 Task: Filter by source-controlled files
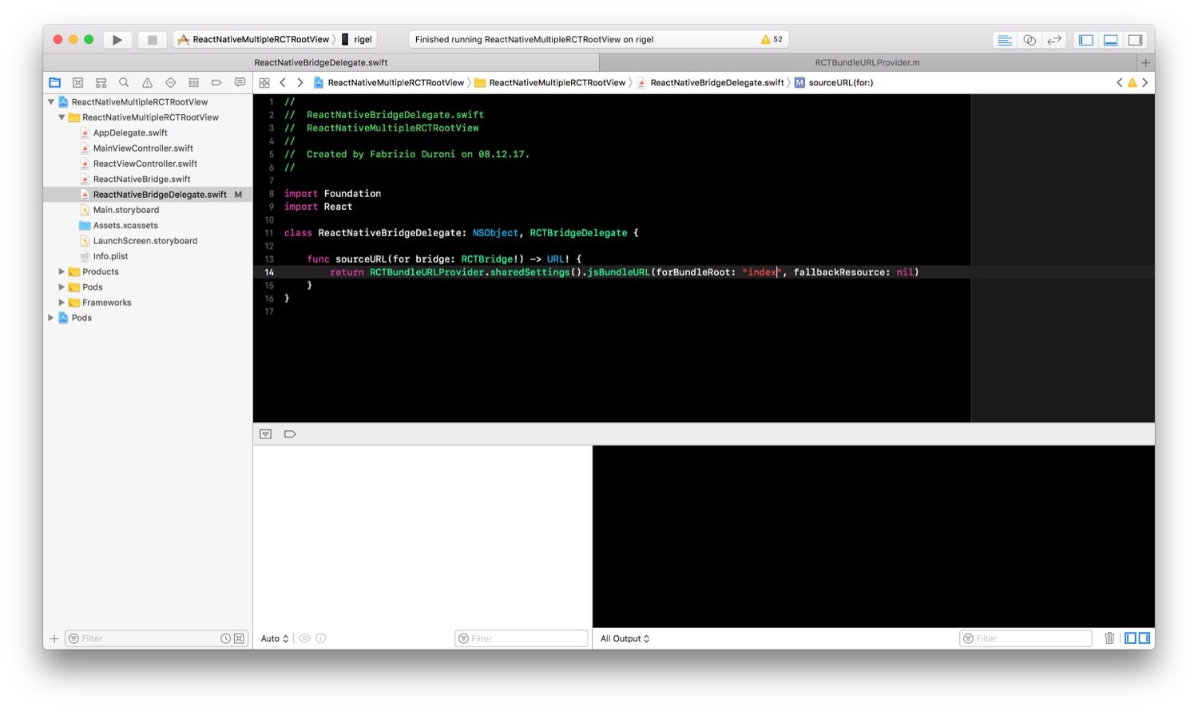coord(239,638)
